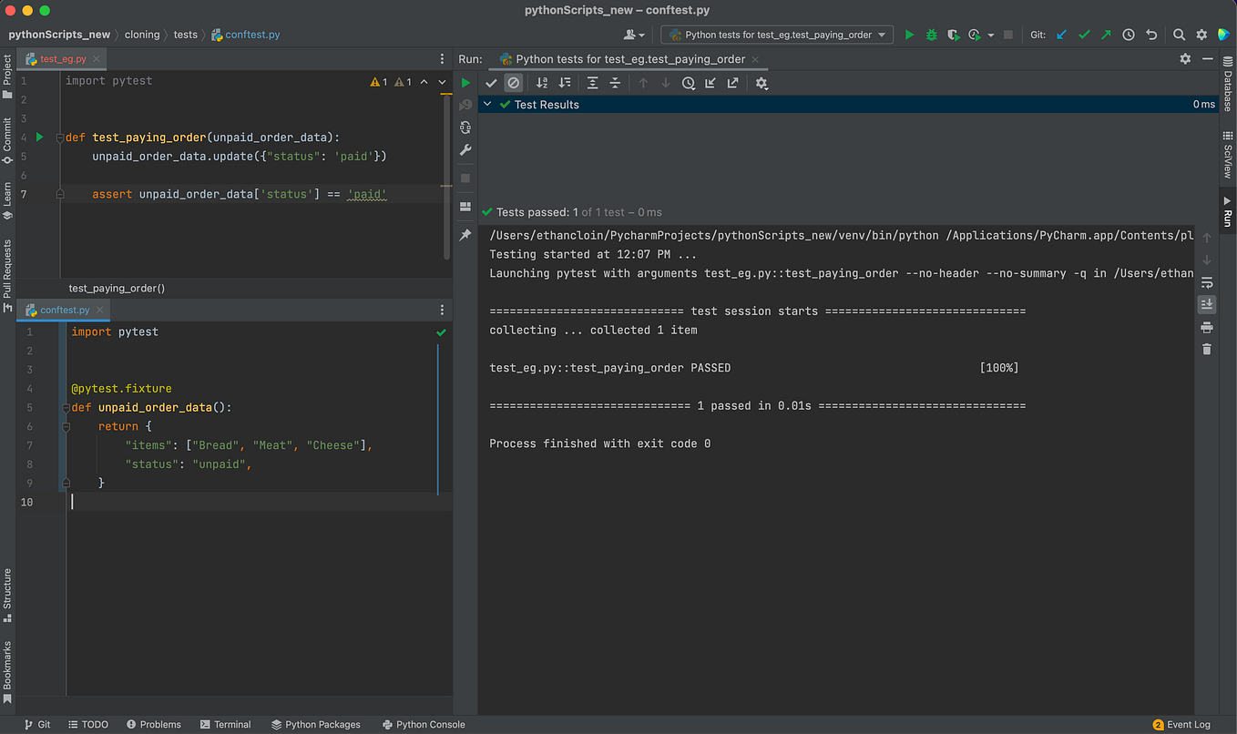Open the Terminal tab at the bottom
The image size is (1237, 734).
(225, 724)
